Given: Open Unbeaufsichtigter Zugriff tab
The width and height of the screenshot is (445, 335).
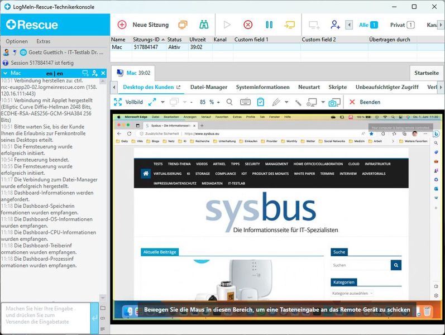Looking at the screenshot, I should (387, 87).
